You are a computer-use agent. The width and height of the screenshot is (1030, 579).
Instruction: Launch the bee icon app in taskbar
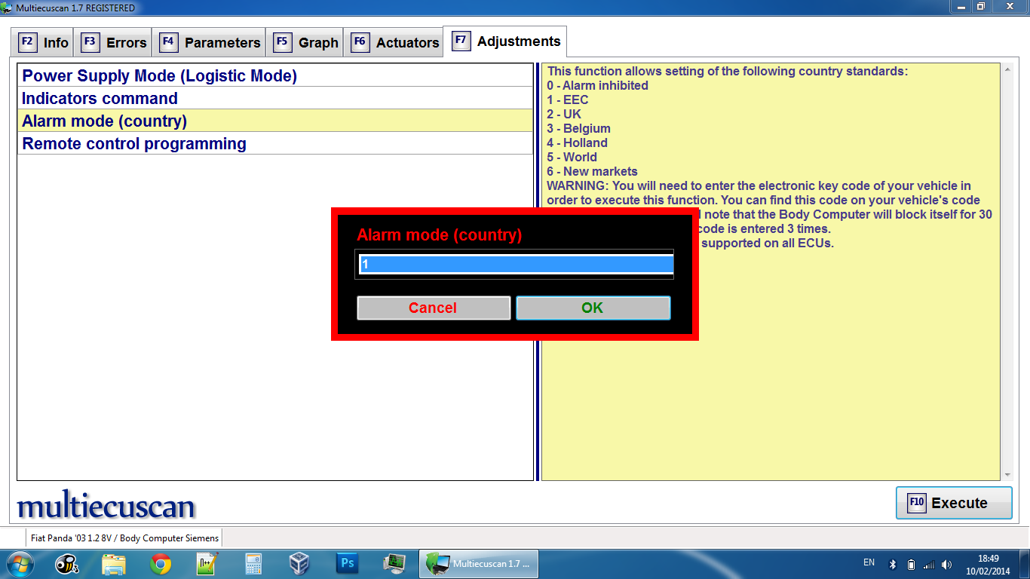point(67,564)
